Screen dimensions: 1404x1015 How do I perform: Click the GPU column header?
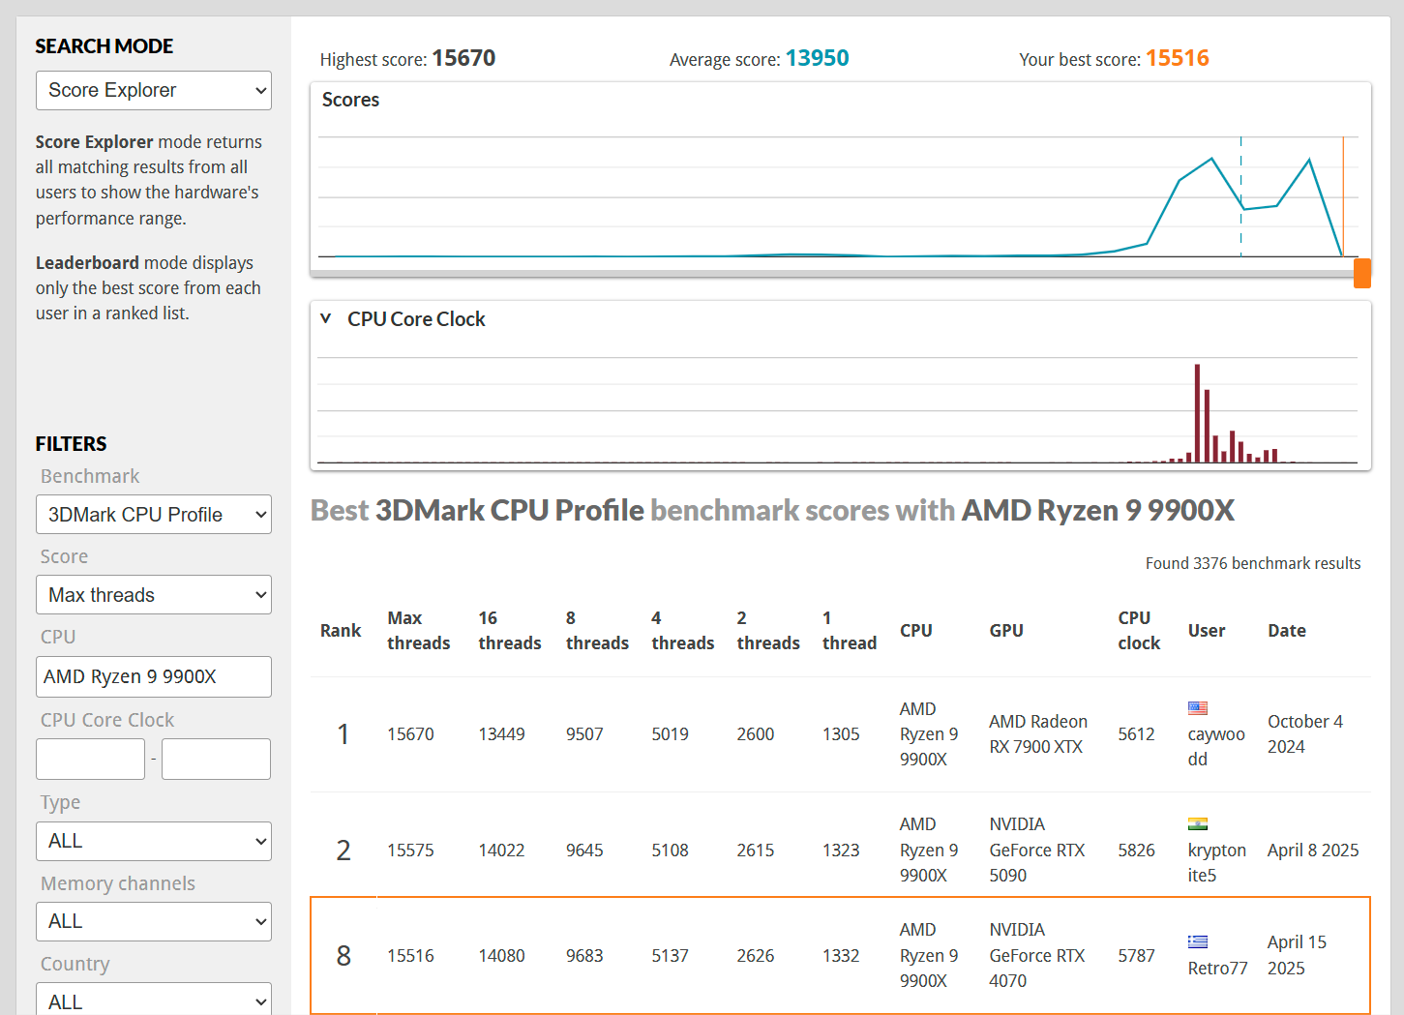[x=1006, y=630]
